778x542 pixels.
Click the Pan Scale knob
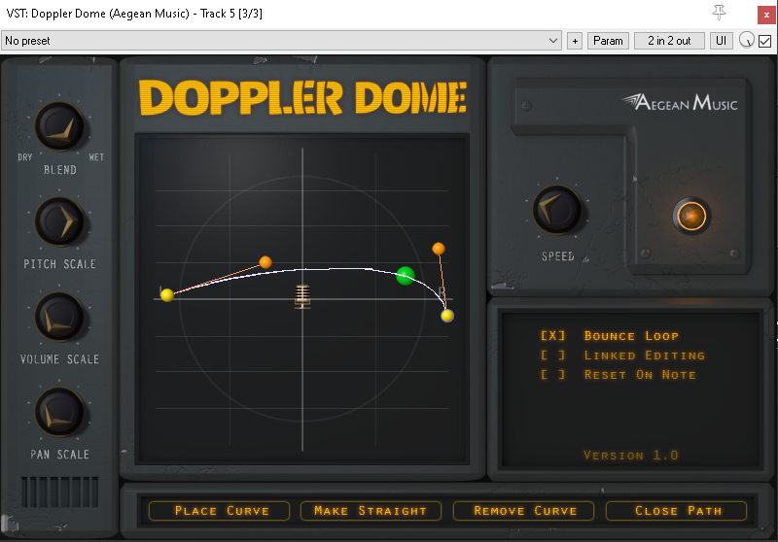pyautogui.click(x=59, y=412)
